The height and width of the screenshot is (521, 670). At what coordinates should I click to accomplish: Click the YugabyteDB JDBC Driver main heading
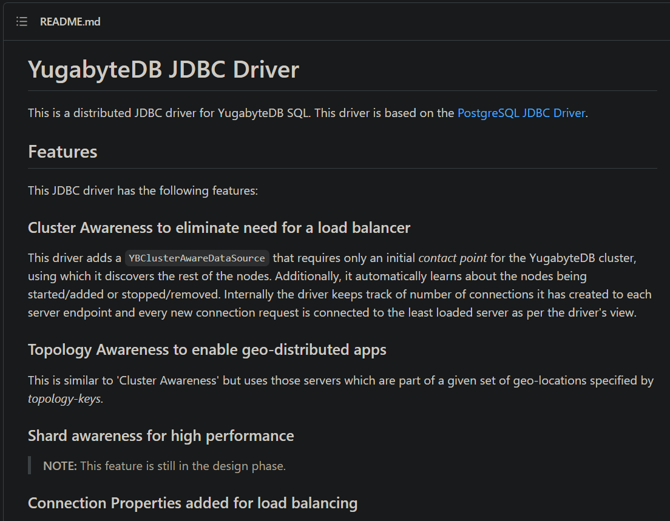163,70
